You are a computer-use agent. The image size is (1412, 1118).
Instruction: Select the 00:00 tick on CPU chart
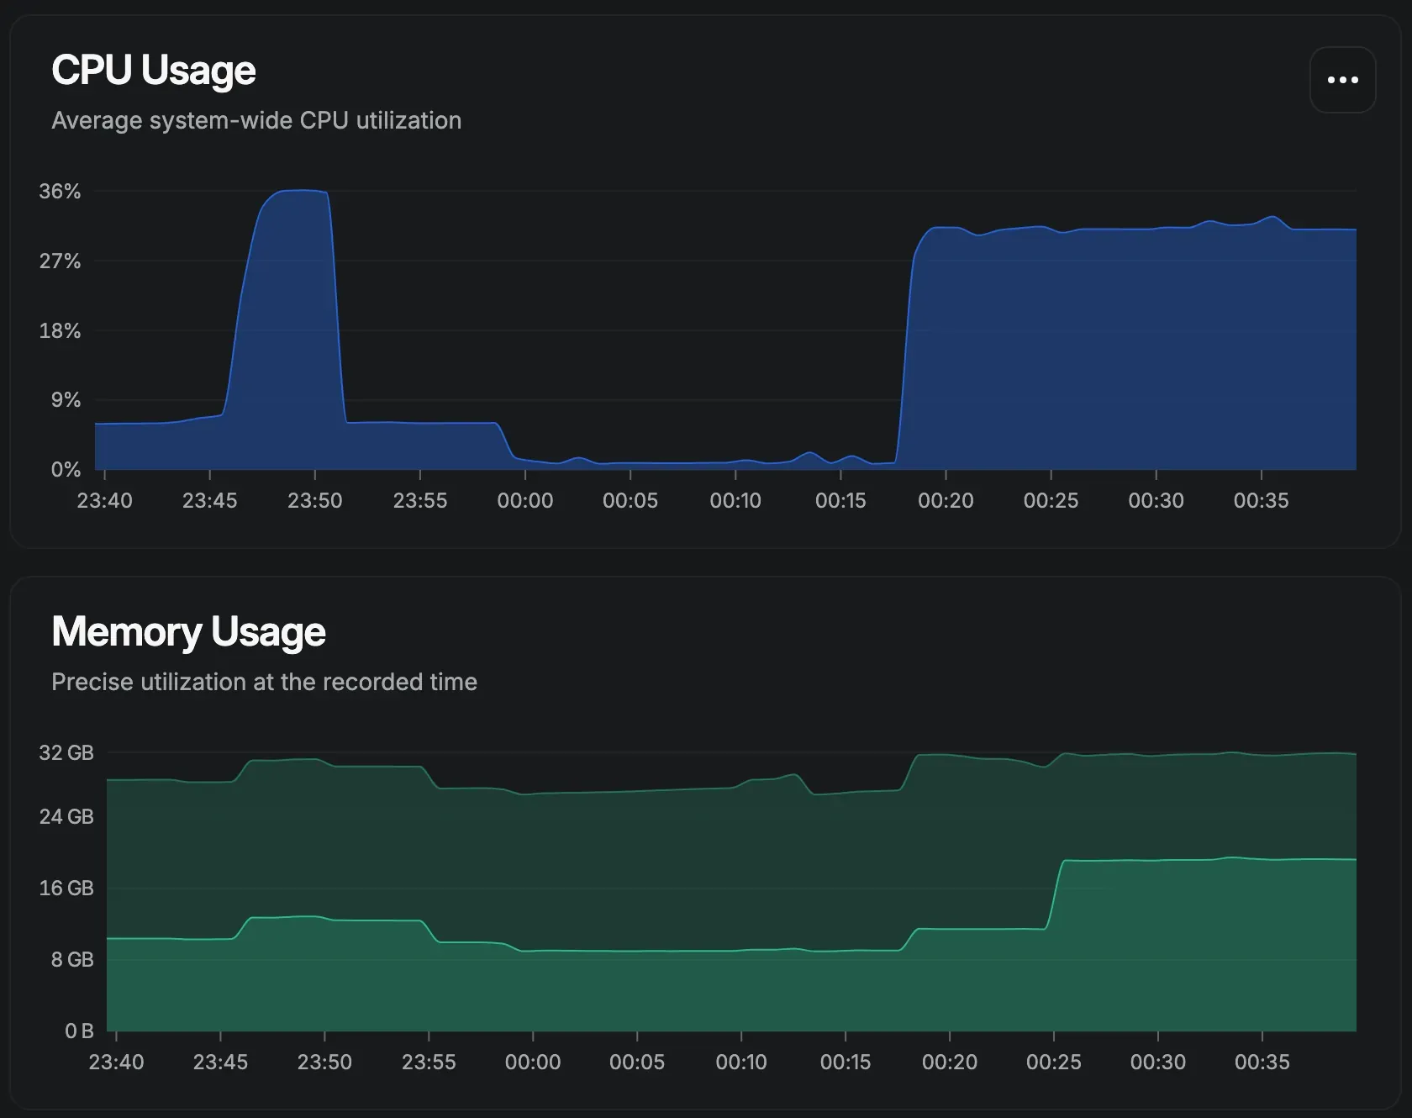[x=525, y=501]
